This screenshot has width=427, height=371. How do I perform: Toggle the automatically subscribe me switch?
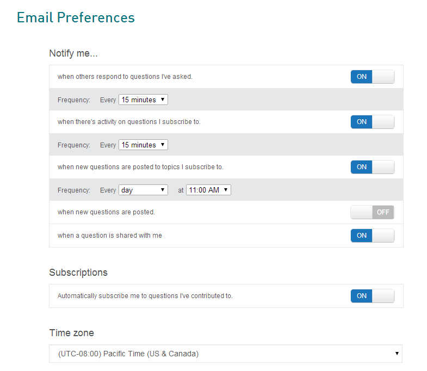point(372,296)
